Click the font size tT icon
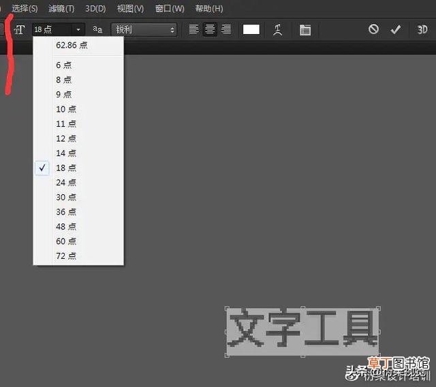436x387 pixels. [20, 29]
